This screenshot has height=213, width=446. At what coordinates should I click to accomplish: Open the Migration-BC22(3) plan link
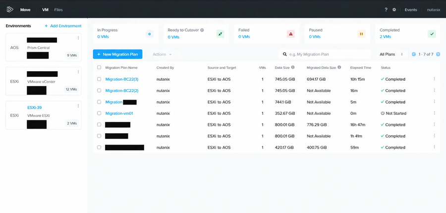(122, 79)
